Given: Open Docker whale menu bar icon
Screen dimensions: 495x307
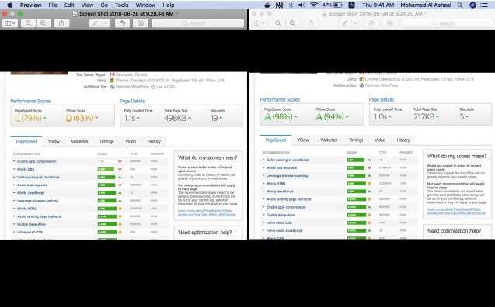Looking at the screenshot, I should [267, 5].
